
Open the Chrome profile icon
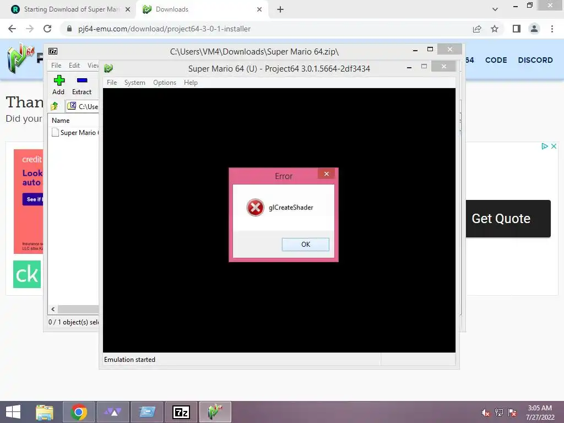click(534, 29)
